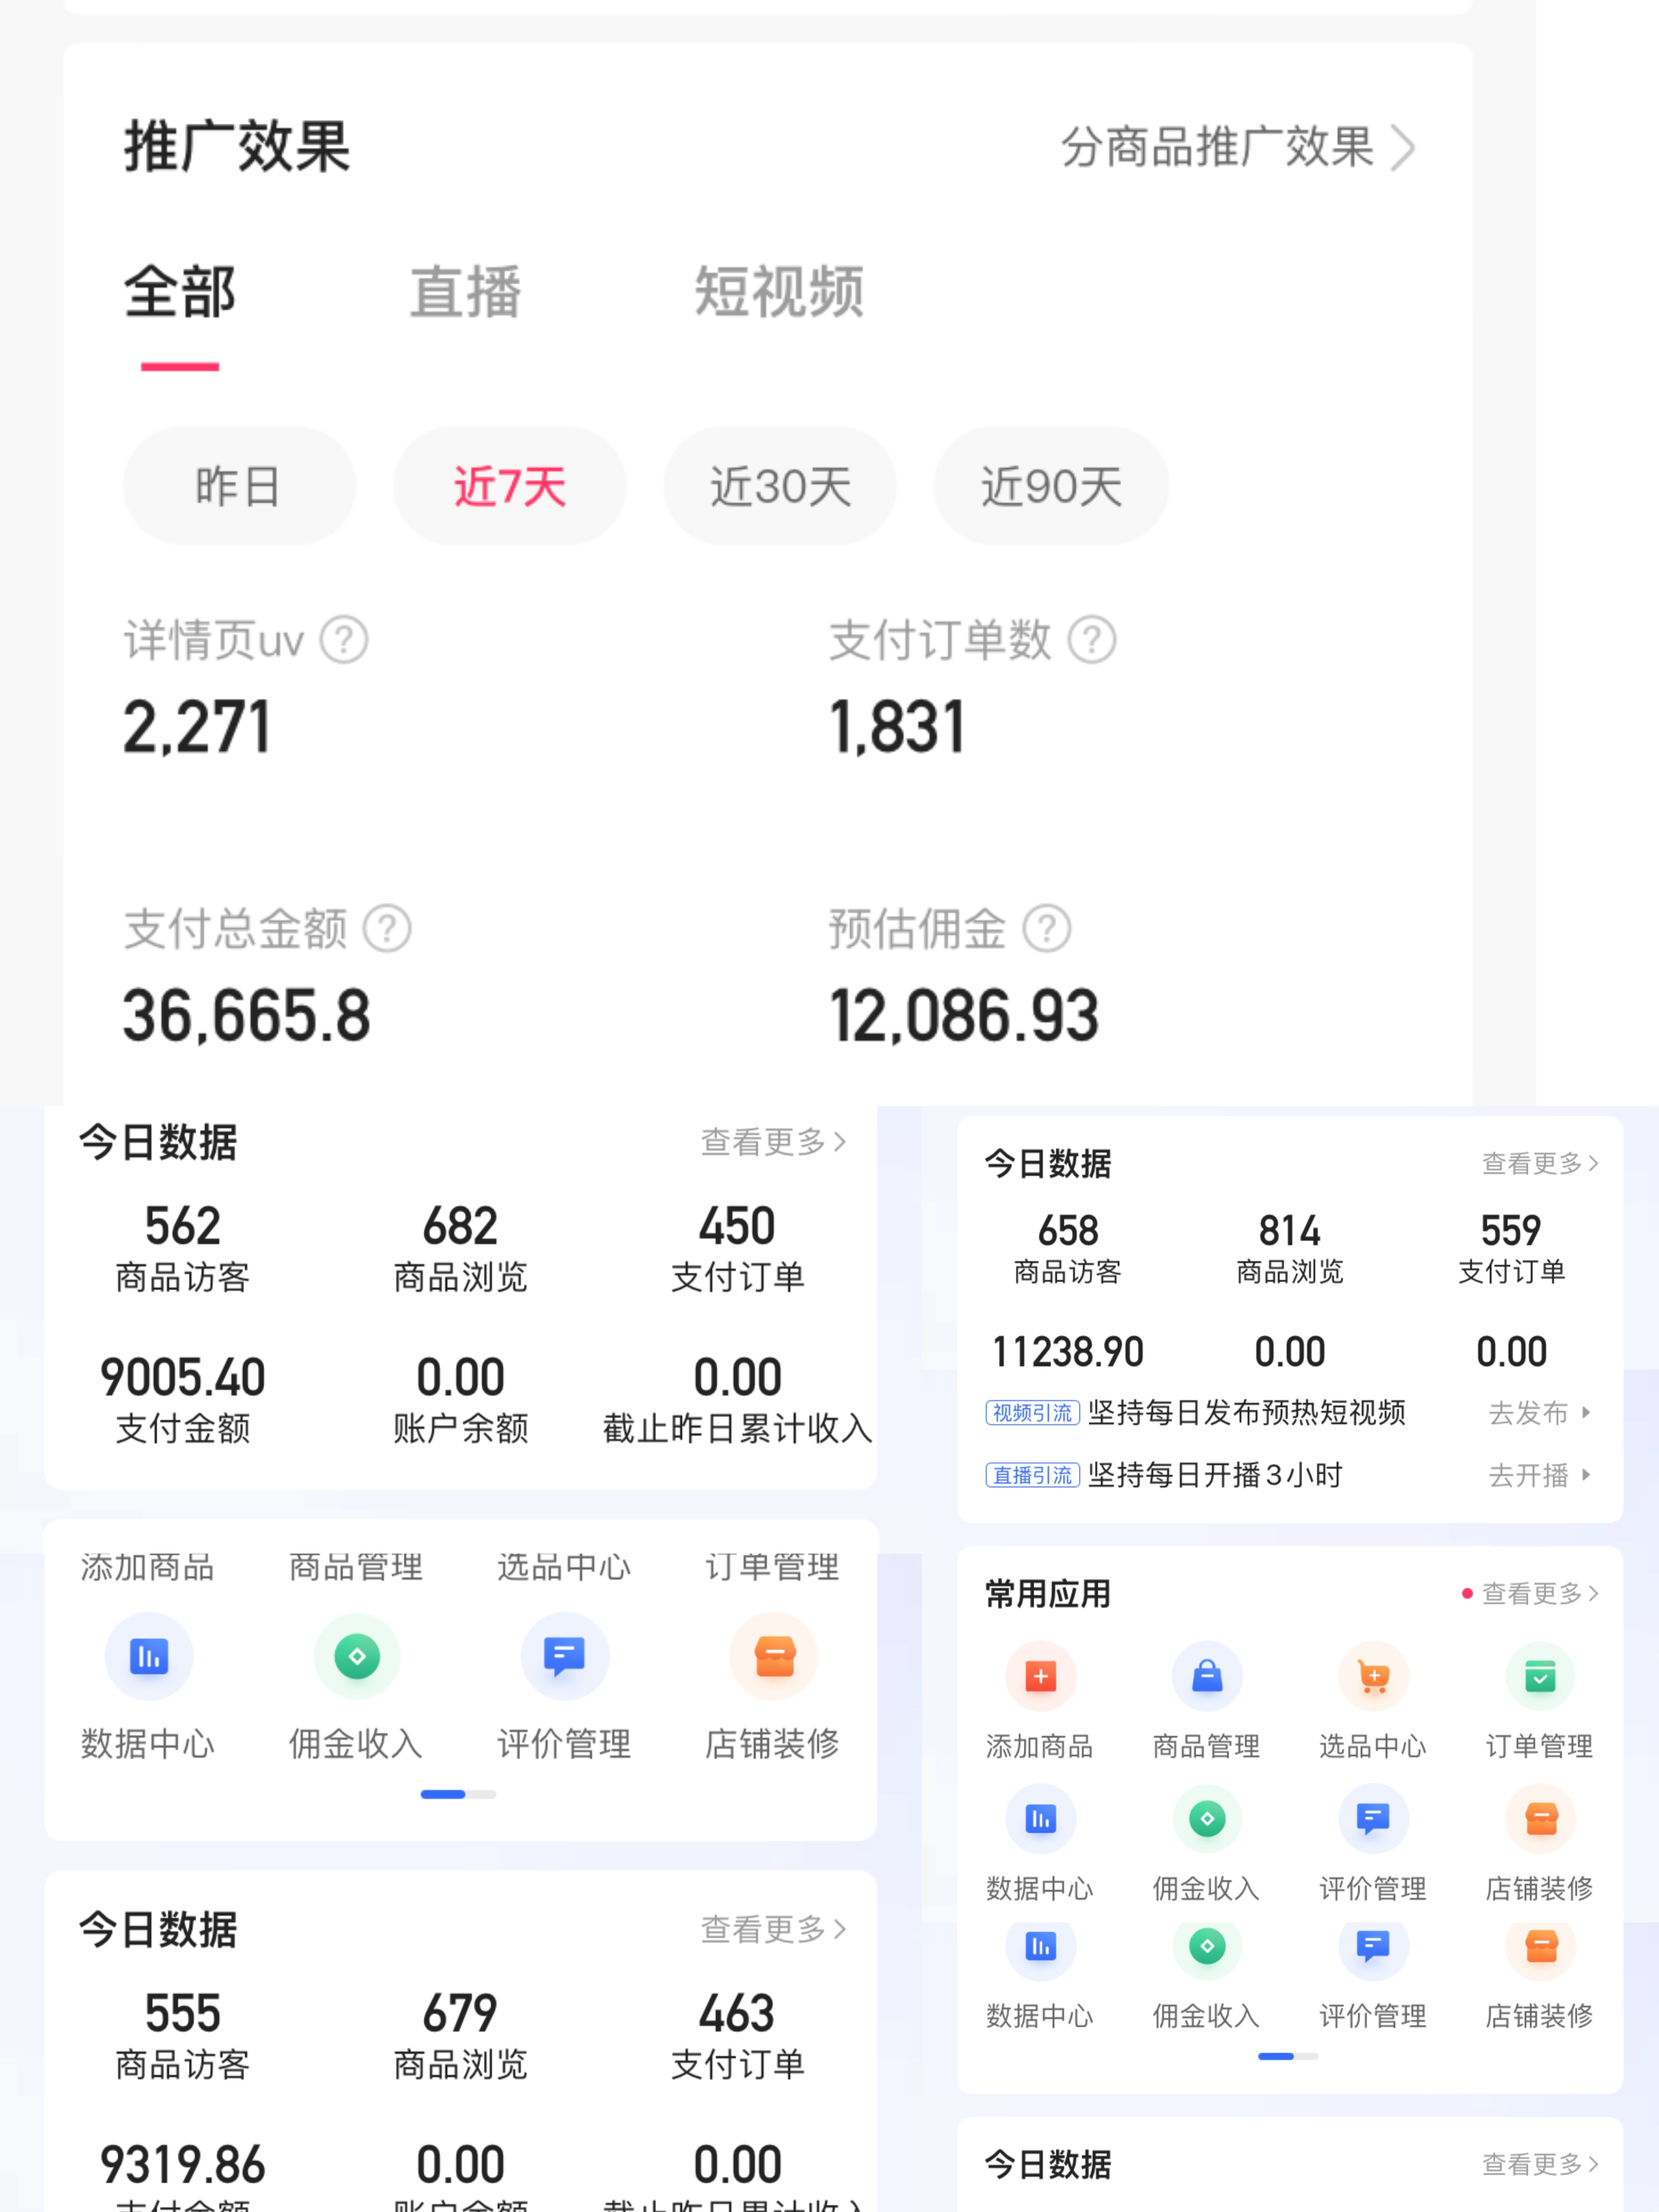Tap the 视频引流 tag
This screenshot has width=1659, height=2212.
1032,1413
